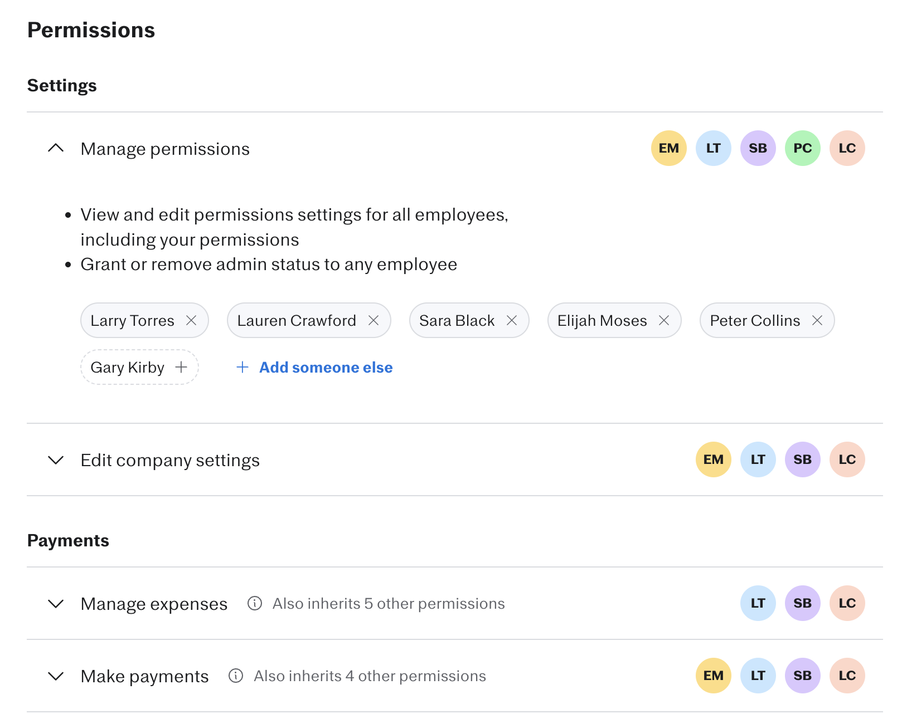Click blue LT avatar in Manage expenses row
Screen dimensions: 902x714
(758, 603)
